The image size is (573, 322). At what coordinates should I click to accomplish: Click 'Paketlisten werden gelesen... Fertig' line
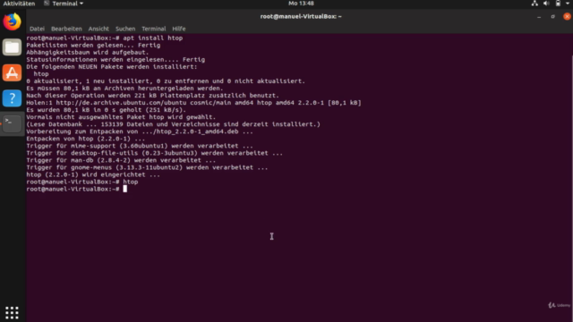click(x=93, y=46)
